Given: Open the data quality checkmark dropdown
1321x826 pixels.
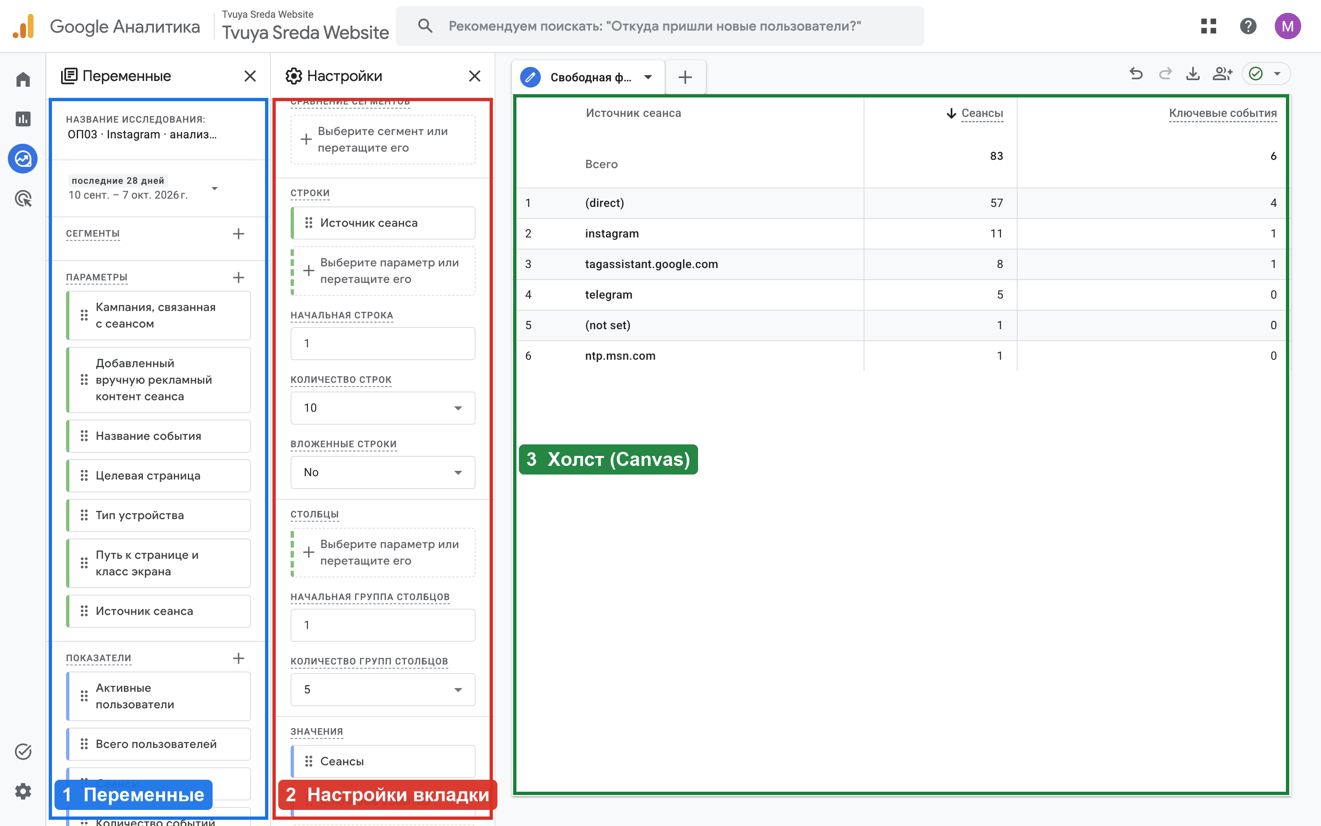Looking at the screenshot, I should (x=1267, y=74).
